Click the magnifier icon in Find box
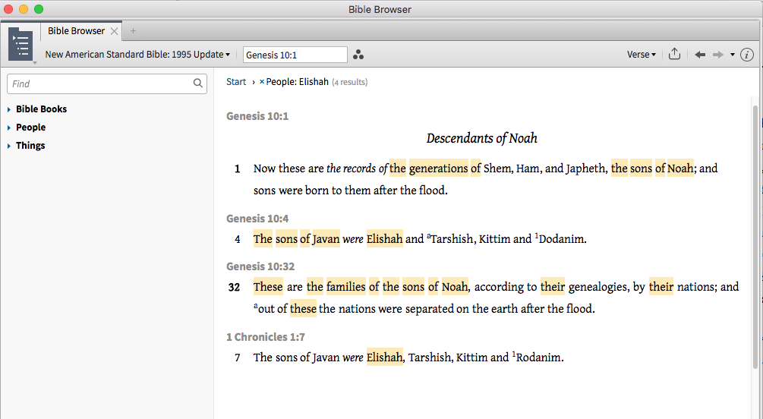763x419 pixels. tap(198, 83)
